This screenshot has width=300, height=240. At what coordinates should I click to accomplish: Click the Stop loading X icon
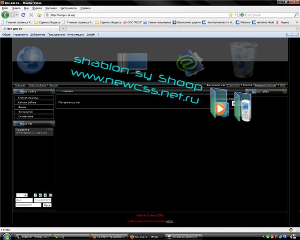[x=31, y=15]
